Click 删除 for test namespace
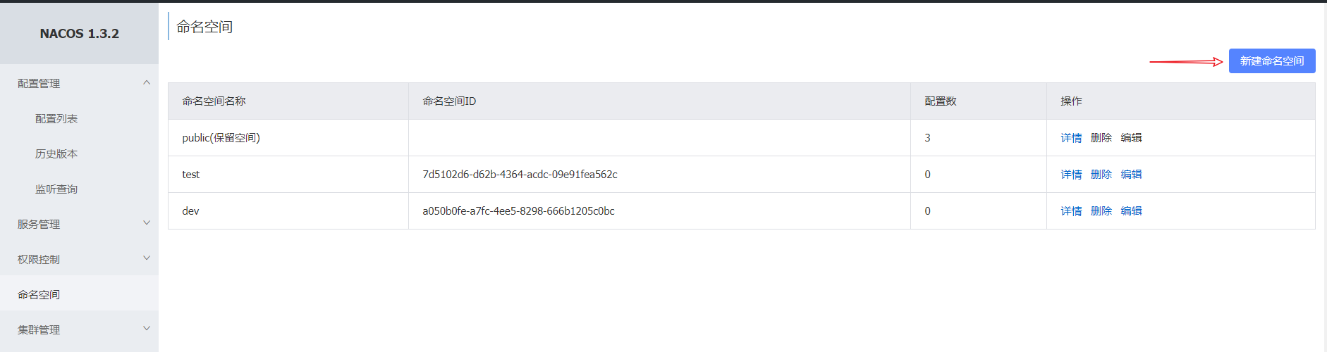Viewport: 1327px width, 352px height. (1101, 175)
